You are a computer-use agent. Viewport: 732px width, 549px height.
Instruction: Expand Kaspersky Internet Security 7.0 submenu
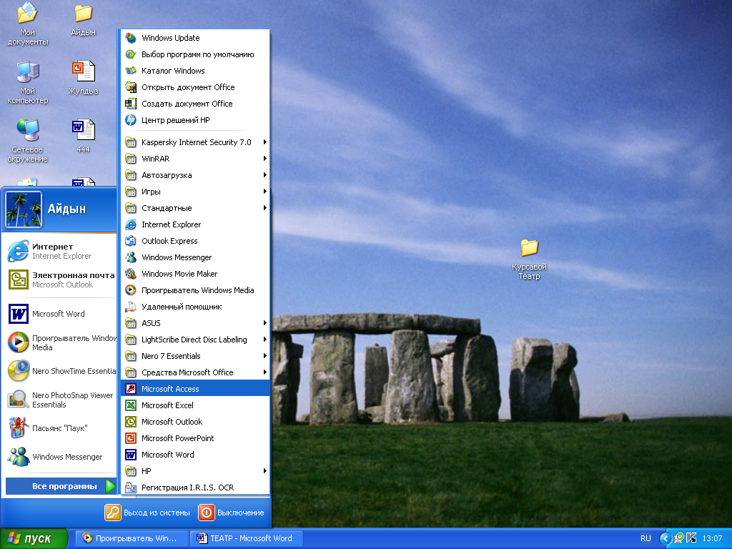[x=195, y=142]
